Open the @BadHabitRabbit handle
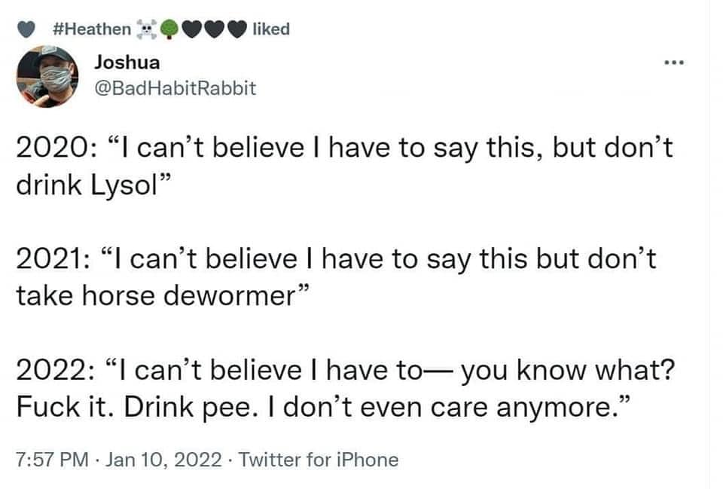Viewport: 723px width, 489px height. click(x=175, y=88)
